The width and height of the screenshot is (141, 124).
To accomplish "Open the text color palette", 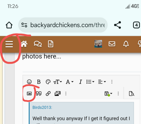I will 48,82.
